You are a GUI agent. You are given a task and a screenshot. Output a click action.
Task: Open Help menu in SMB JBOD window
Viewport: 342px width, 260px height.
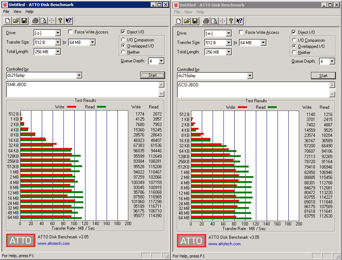[30, 12]
